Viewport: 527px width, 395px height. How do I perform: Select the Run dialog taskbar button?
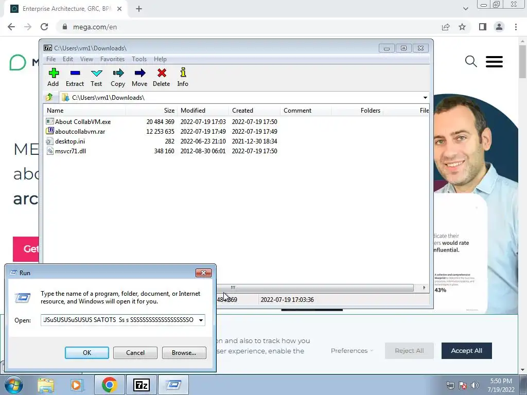tap(173, 385)
